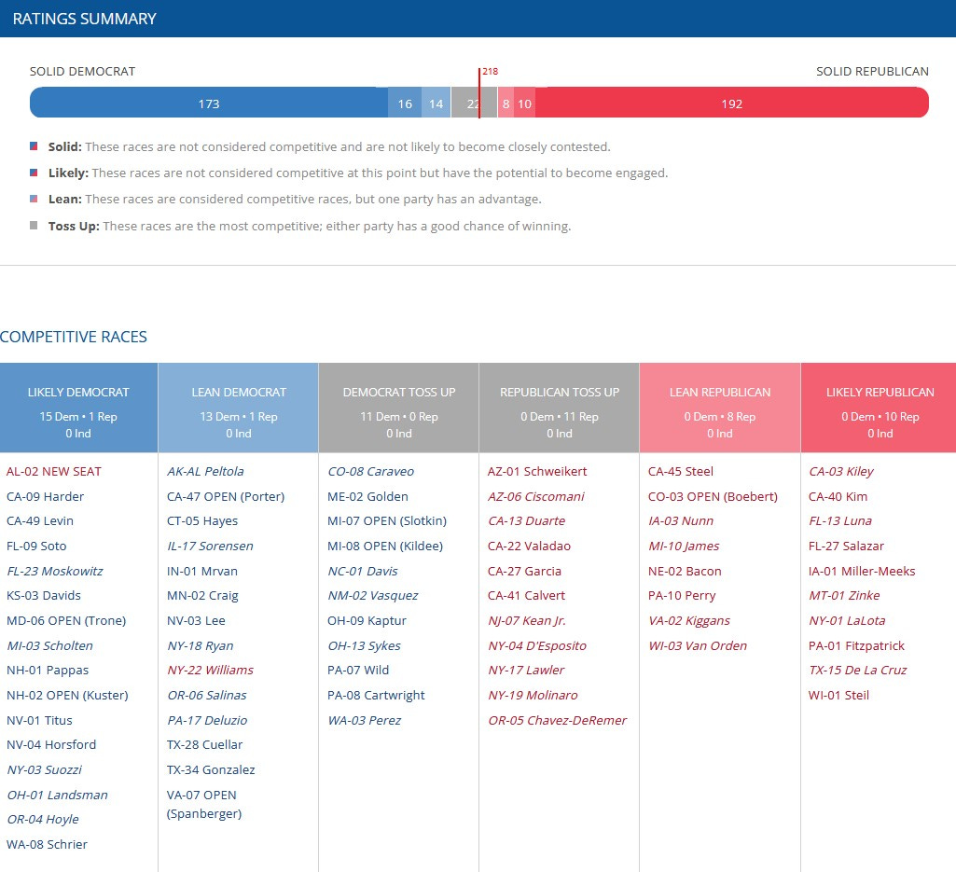Image resolution: width=956 pixels, height=872 pixels.
Task: Open NM-02 Vasquez race link
Action: 372,595
